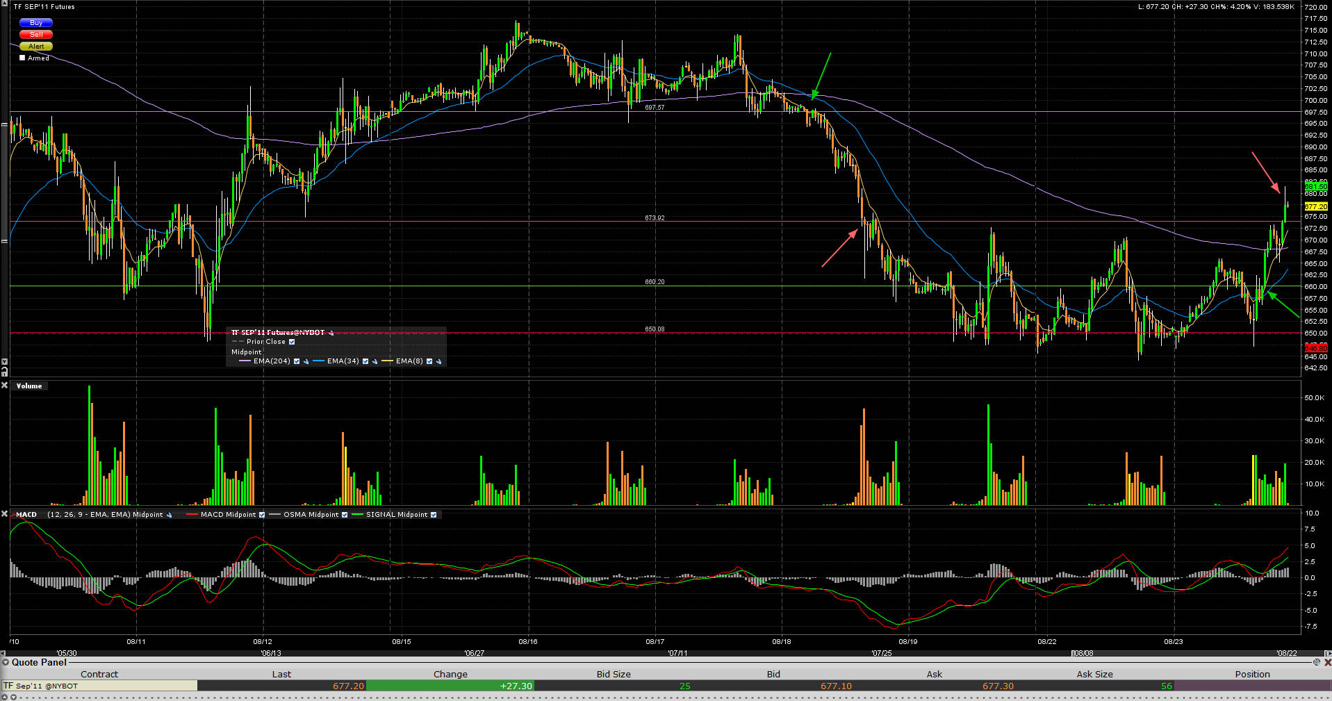The image size is (1332, 701).
Task: Click wrench beside TF SEP'11 Futures@NYBOT legend
Action: [x=331, y=333]
